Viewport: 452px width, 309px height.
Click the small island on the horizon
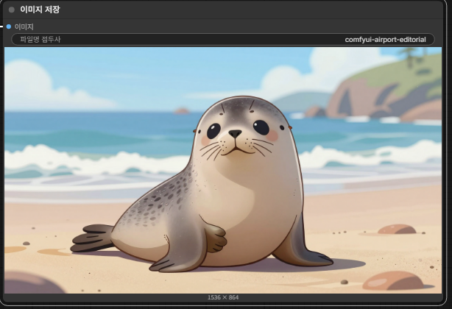182,110
